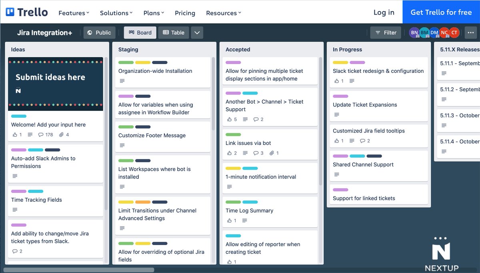
Task: Open the Time Log Summary card
Action: [270, 212]
